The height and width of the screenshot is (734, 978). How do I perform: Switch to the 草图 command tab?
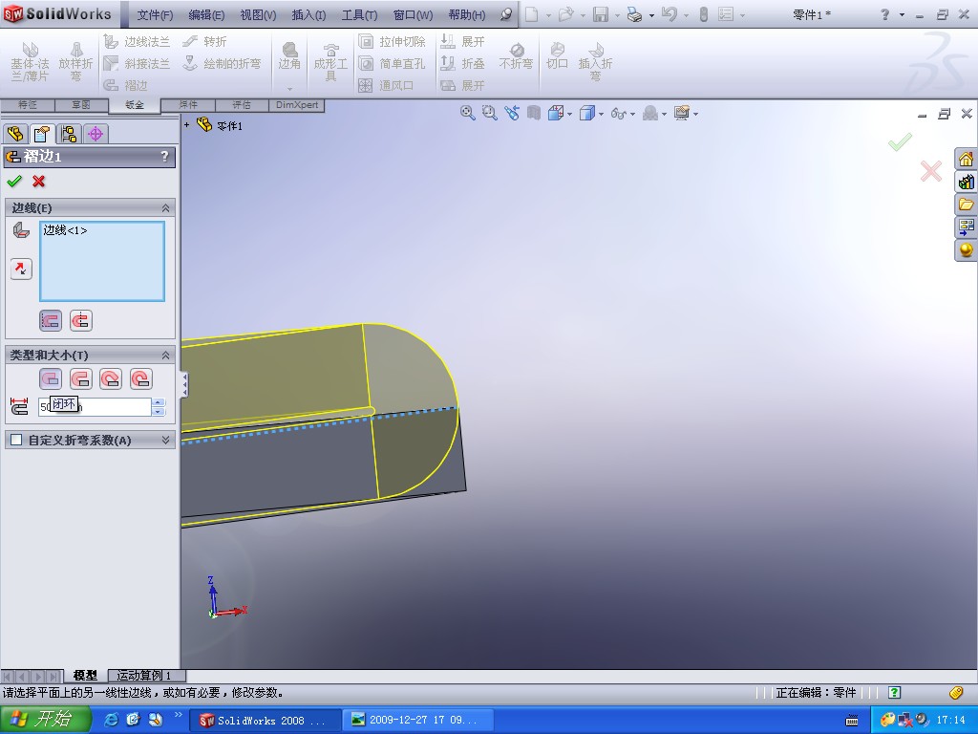tap(81, 105)
